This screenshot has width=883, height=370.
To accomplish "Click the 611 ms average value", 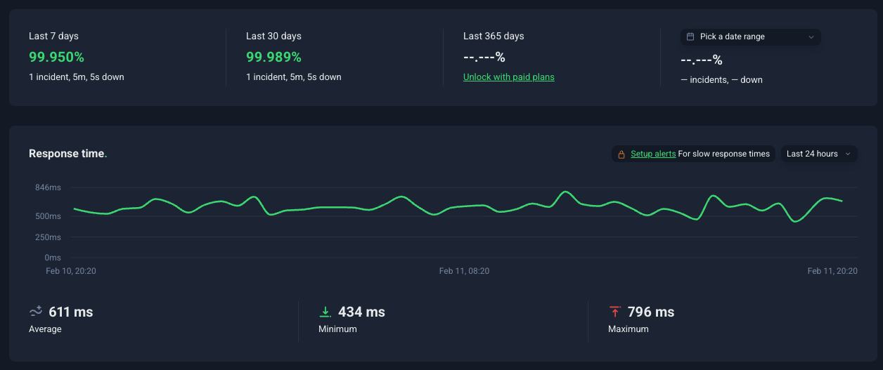I will [70, 312].
